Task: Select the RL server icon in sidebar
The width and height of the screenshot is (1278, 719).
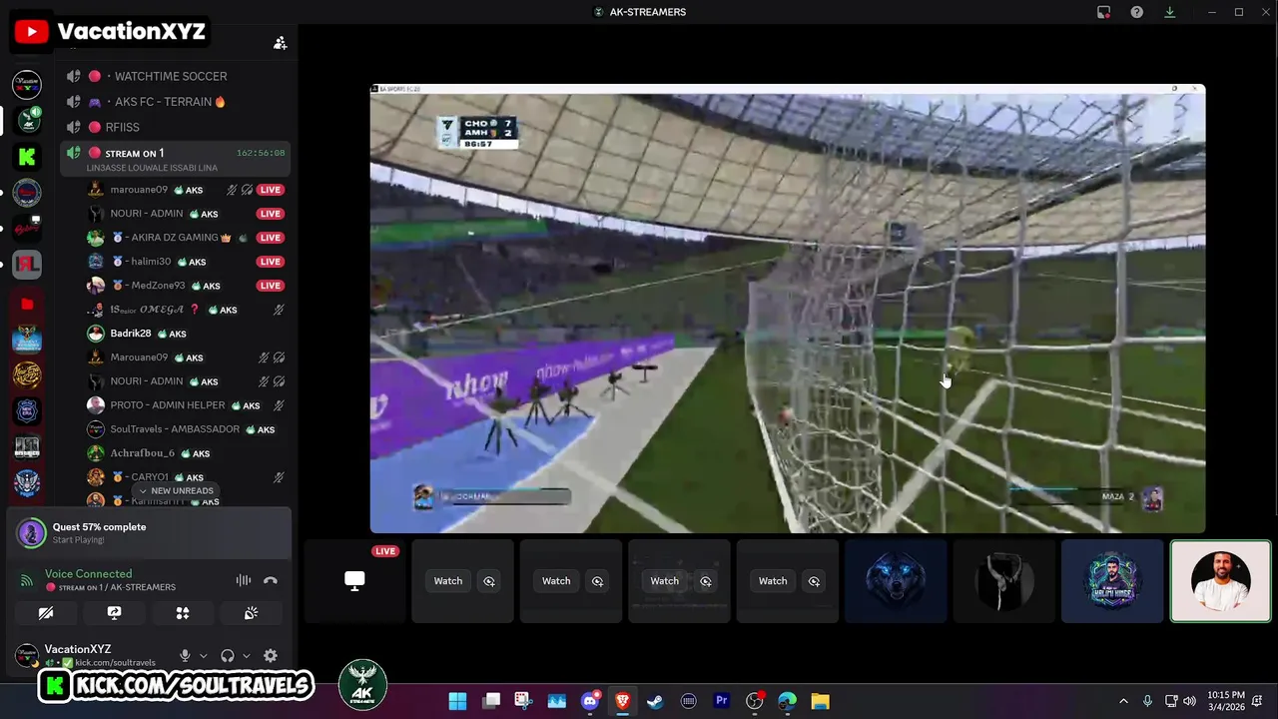Action: [x=27, y=265]
